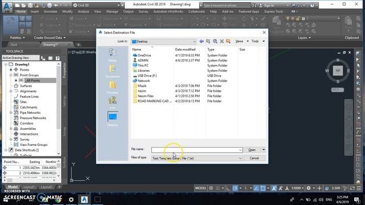Open the Home ribbon tab

pos(21,11)
